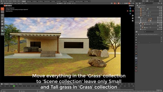Viewport: 163px width, 92px height.
Task: Hide the Plane object in viewport
Action: click(x=159, y=16)
